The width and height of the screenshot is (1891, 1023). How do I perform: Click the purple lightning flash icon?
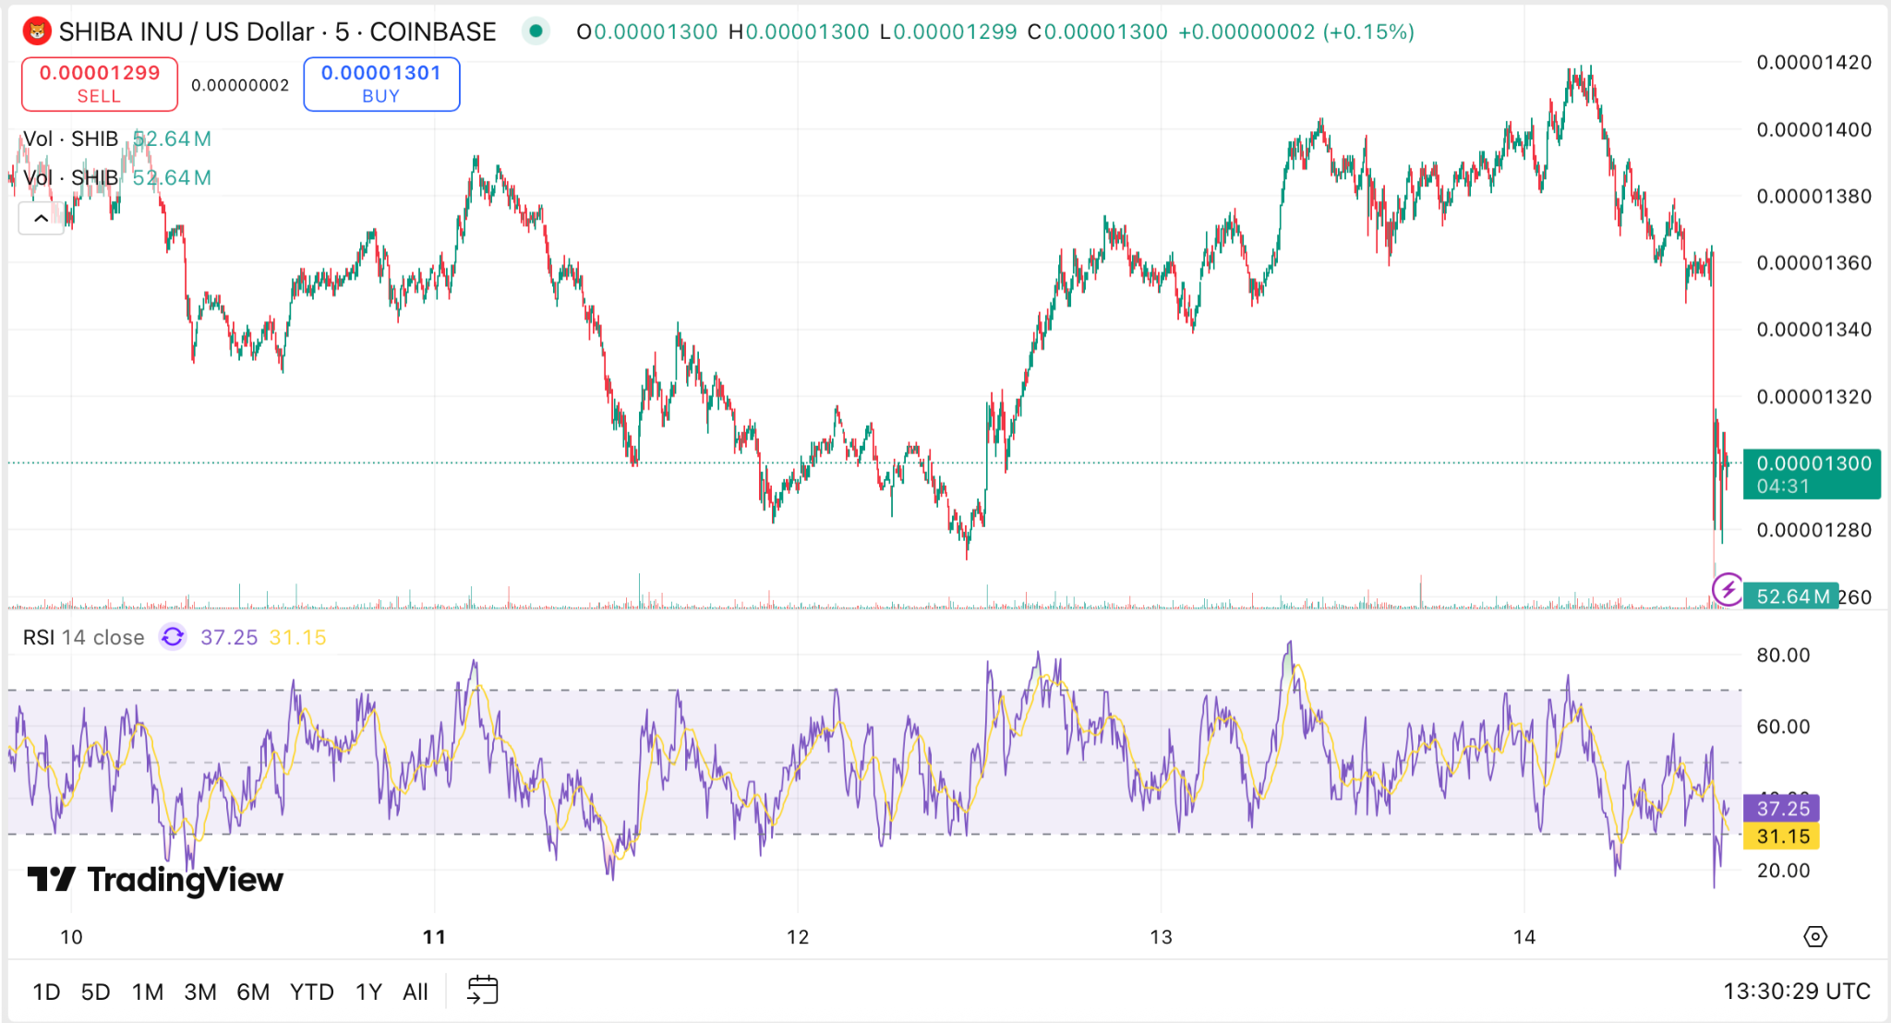[x=1727, y=589]
